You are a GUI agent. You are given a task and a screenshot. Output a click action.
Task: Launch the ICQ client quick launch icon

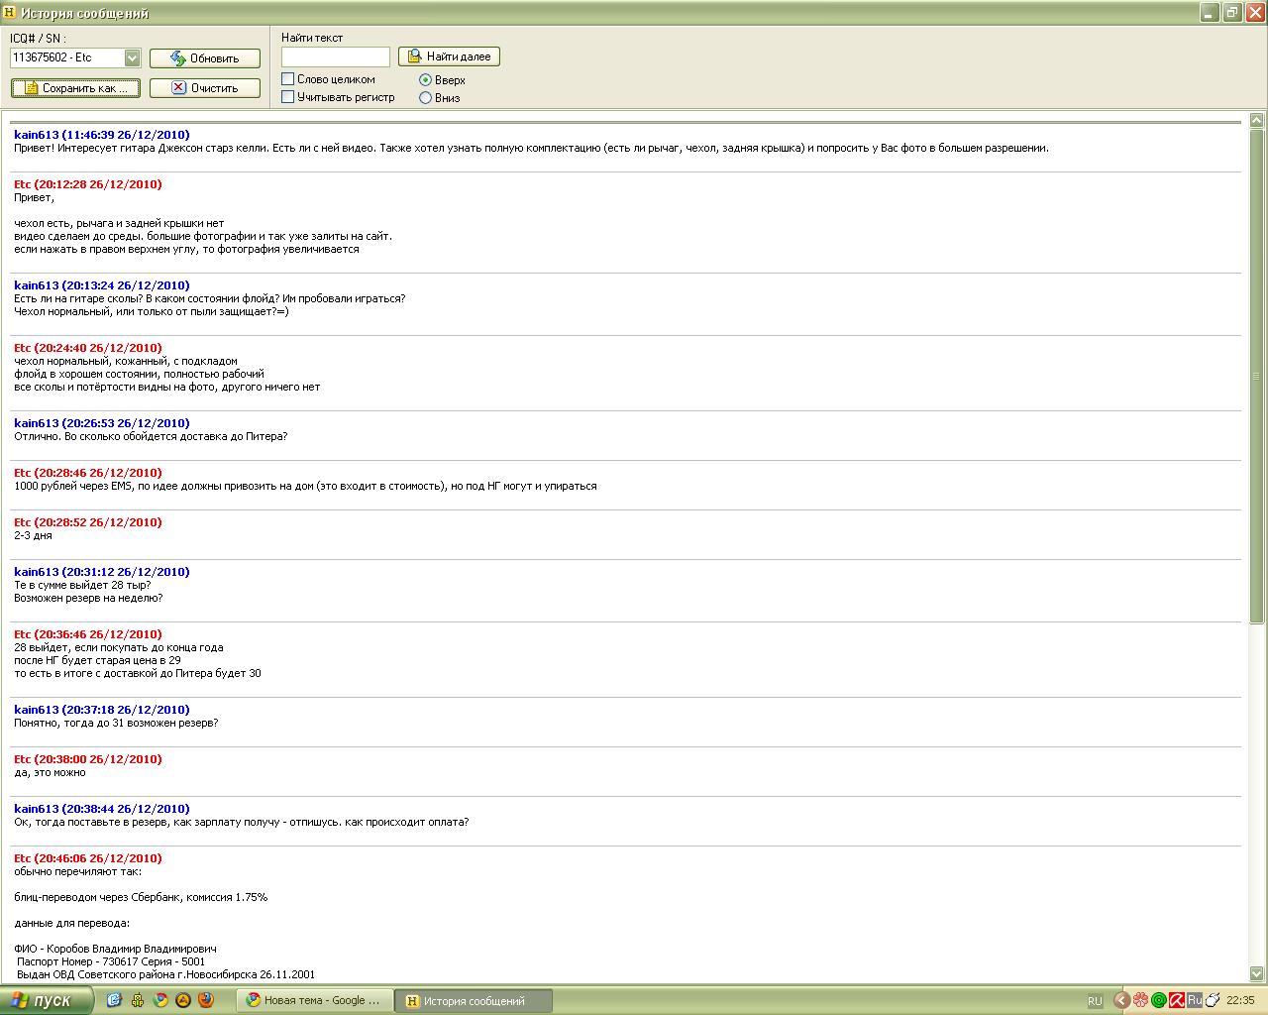click(138, 1000)
